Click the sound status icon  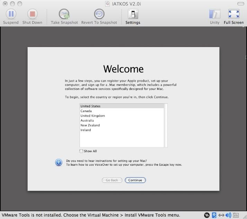(x=228, y=215)
